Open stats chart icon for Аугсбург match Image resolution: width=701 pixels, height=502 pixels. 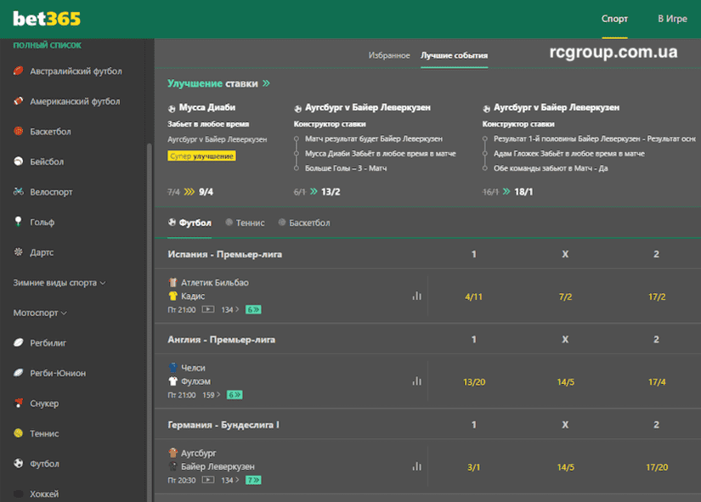tap(416, 466)
